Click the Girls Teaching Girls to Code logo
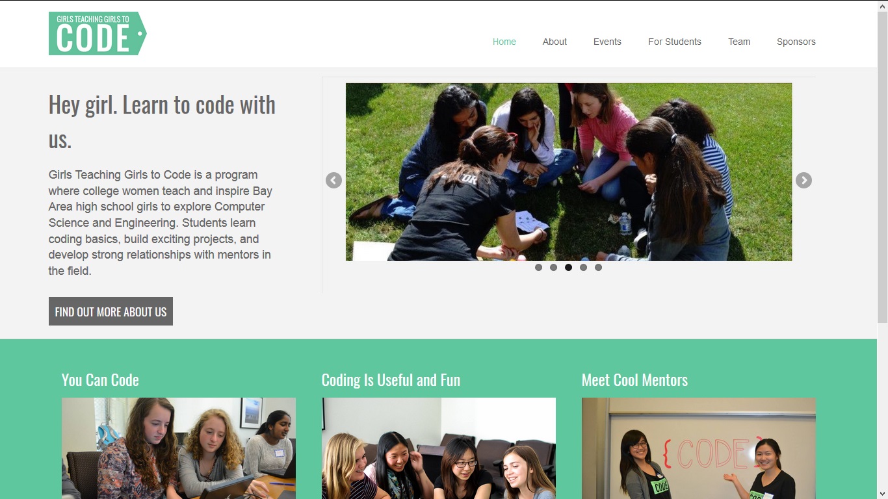Screen dimensions: 888x499 [x=98, y=33]
